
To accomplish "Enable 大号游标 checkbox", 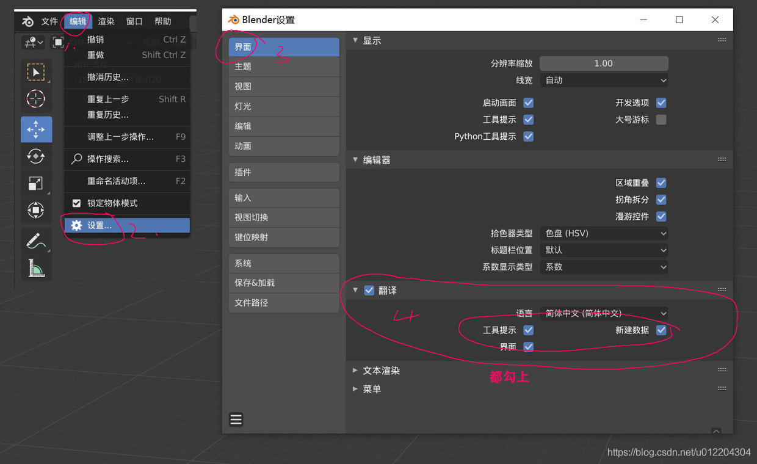I will (661, 120).
